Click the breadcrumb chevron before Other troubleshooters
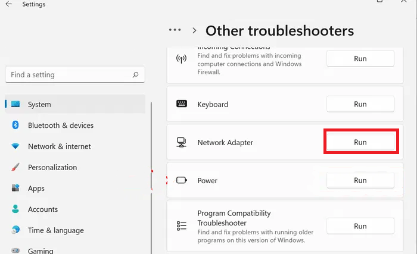 click(194, 30)
